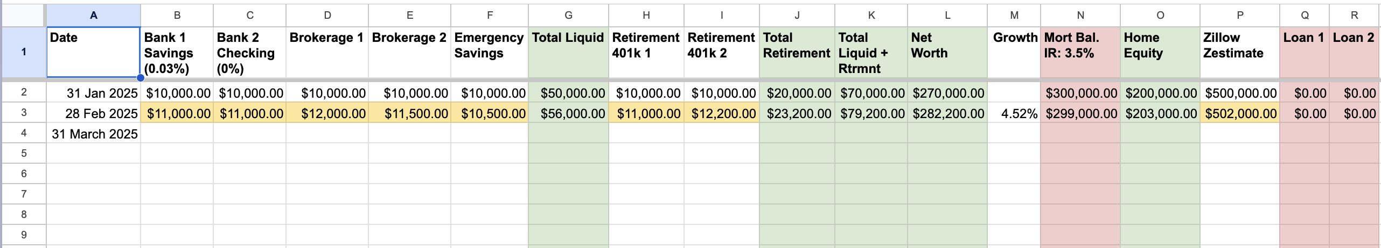Click the $282,200.00 Net Worth cell
This screenshot has height=248, width=1381.
tap(947, 113)
